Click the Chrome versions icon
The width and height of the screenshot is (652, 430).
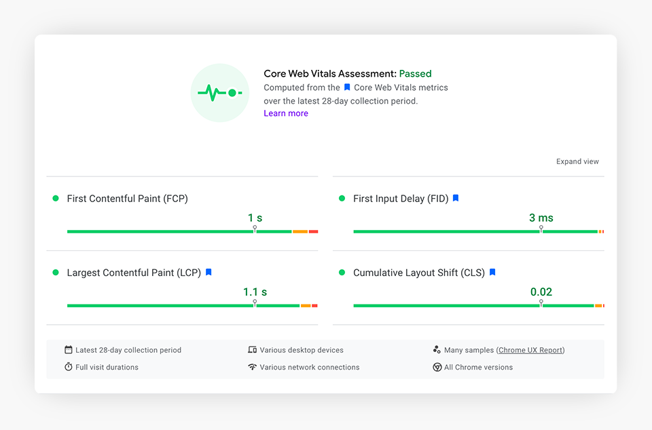pos(437,367)
